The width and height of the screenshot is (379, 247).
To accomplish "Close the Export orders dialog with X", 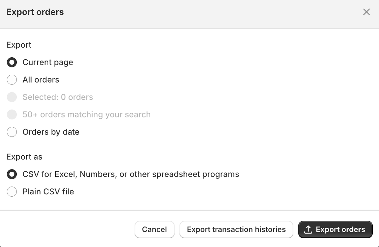I will point(366,12).
